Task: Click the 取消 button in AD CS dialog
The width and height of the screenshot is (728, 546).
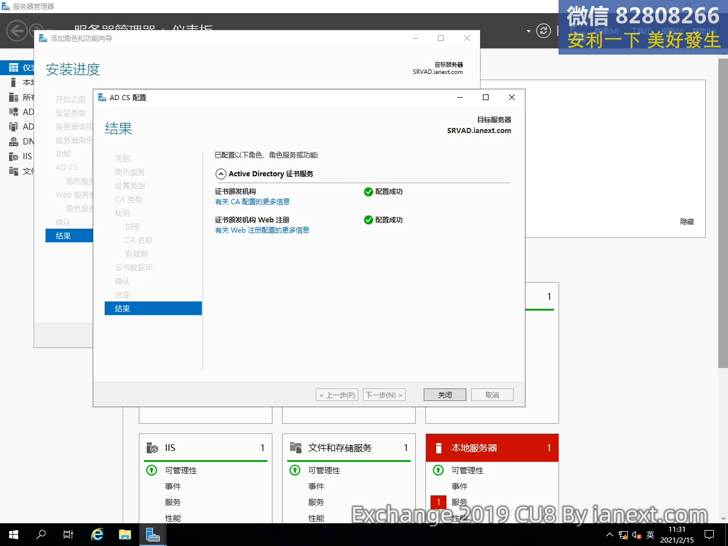Action: coord(492,395)
